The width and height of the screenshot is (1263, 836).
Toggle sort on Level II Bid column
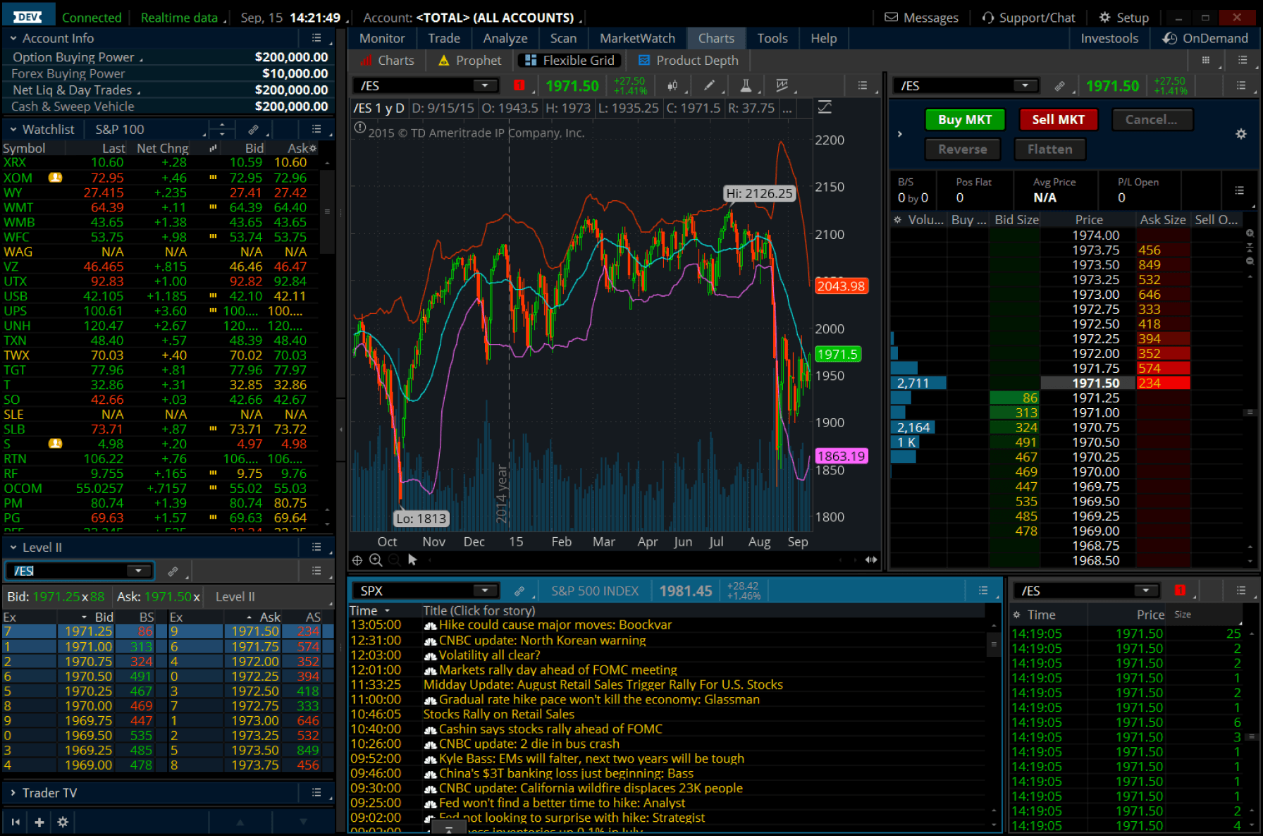click(104, 617)
